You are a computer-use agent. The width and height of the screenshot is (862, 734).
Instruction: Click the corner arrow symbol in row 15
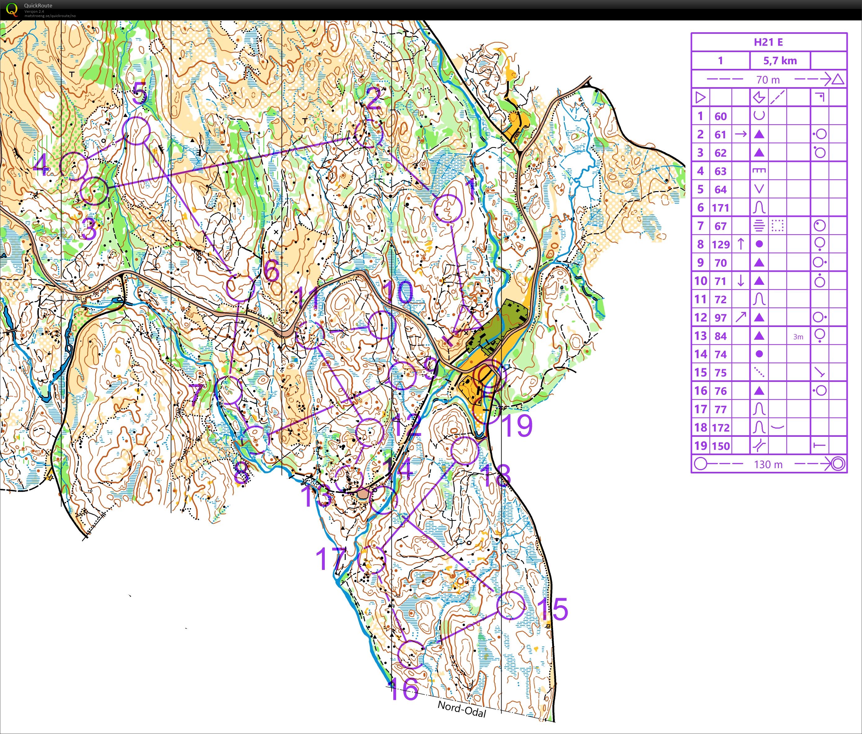(x=819, y=372)
